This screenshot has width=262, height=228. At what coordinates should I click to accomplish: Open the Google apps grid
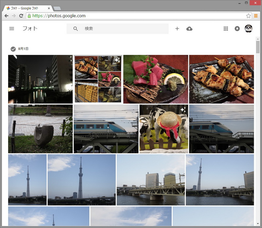(226, 28)
